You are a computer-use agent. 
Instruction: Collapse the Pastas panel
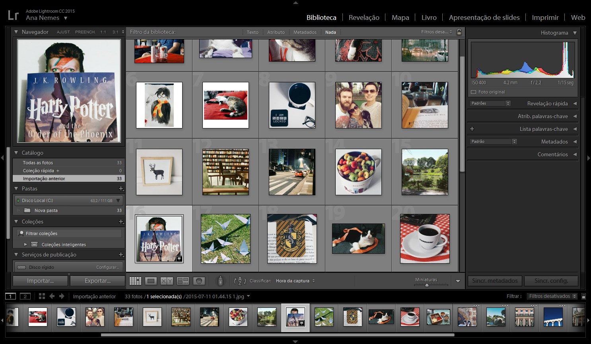click(16, 189)
